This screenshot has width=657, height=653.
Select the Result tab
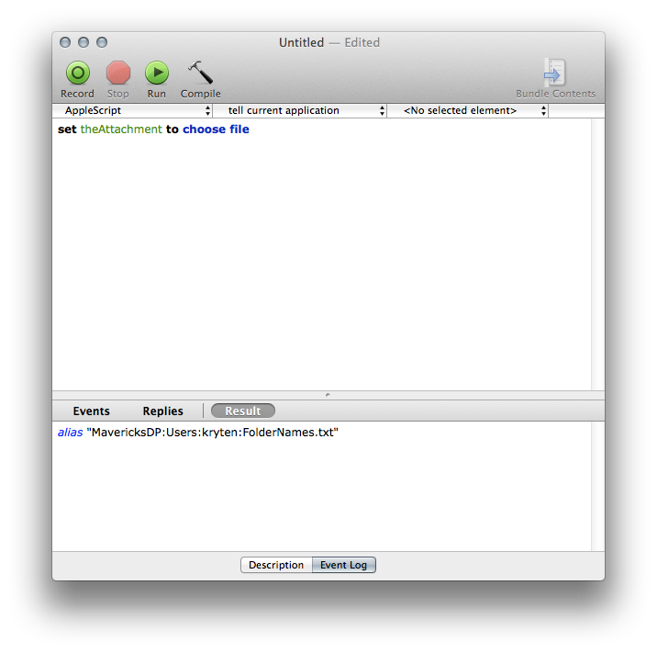point(243,411)
